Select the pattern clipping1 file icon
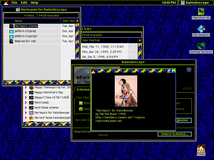214x160 pixels. (11, 36)
